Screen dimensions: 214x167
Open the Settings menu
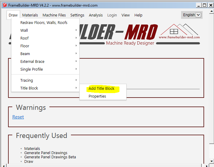[77, 15]
